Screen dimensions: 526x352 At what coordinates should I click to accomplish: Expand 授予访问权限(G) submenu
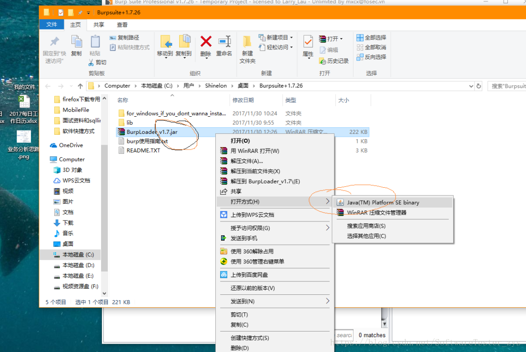[275, 228]
